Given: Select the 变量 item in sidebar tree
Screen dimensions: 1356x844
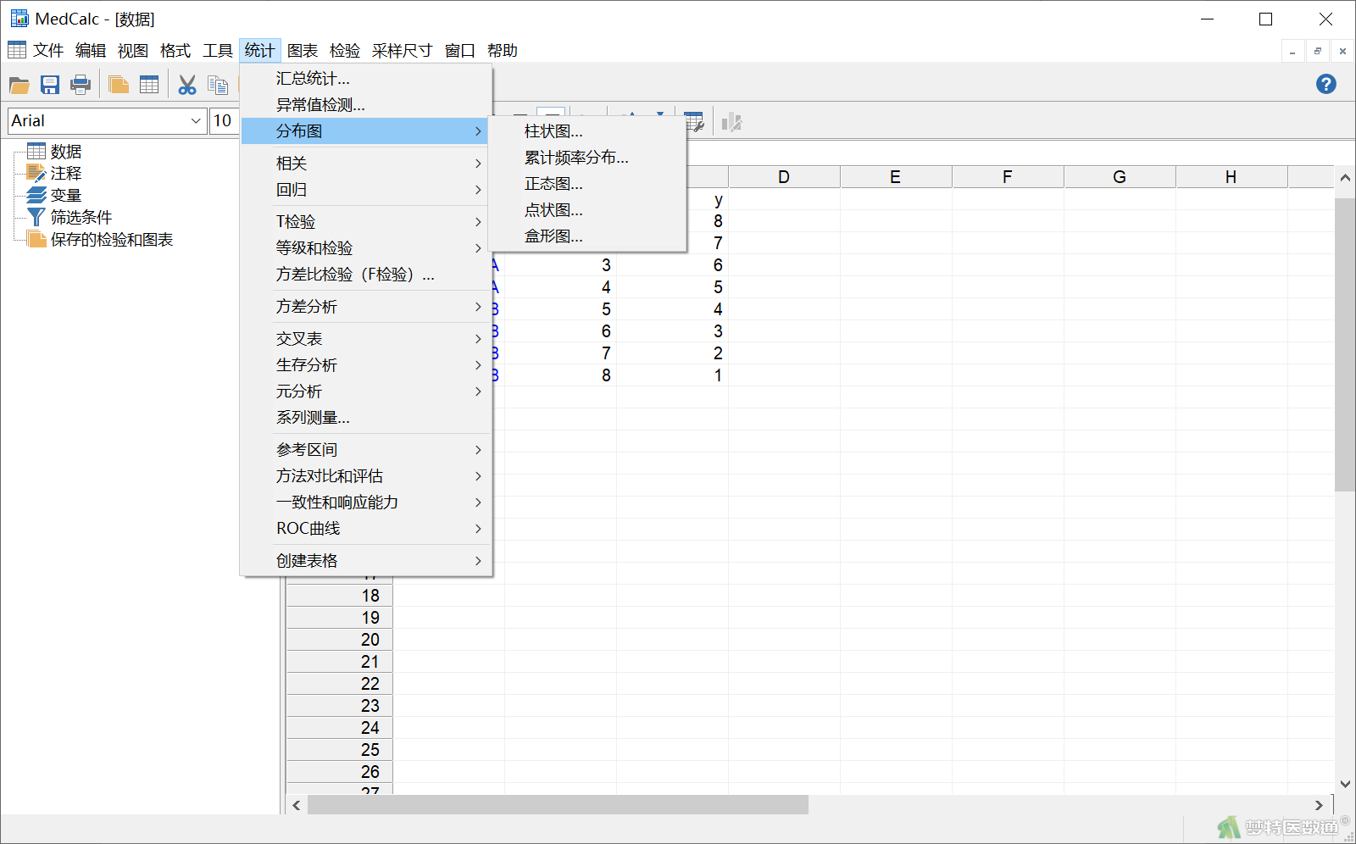Looking at the screenshot, I should (66, 196).
